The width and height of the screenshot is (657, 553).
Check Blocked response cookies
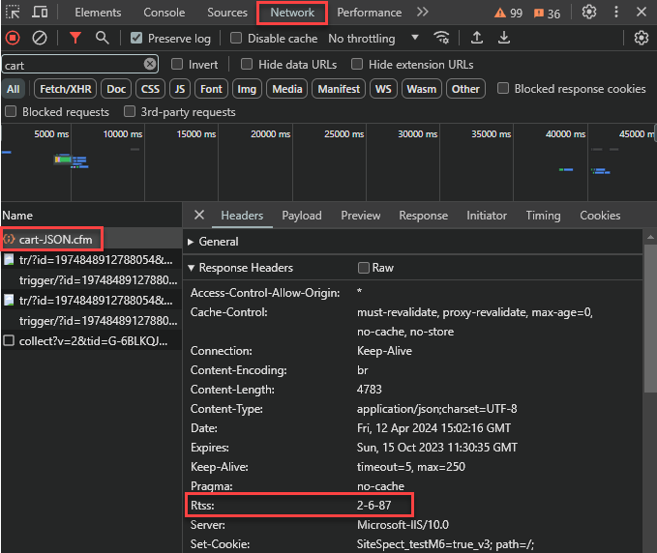tap(503, 88)
